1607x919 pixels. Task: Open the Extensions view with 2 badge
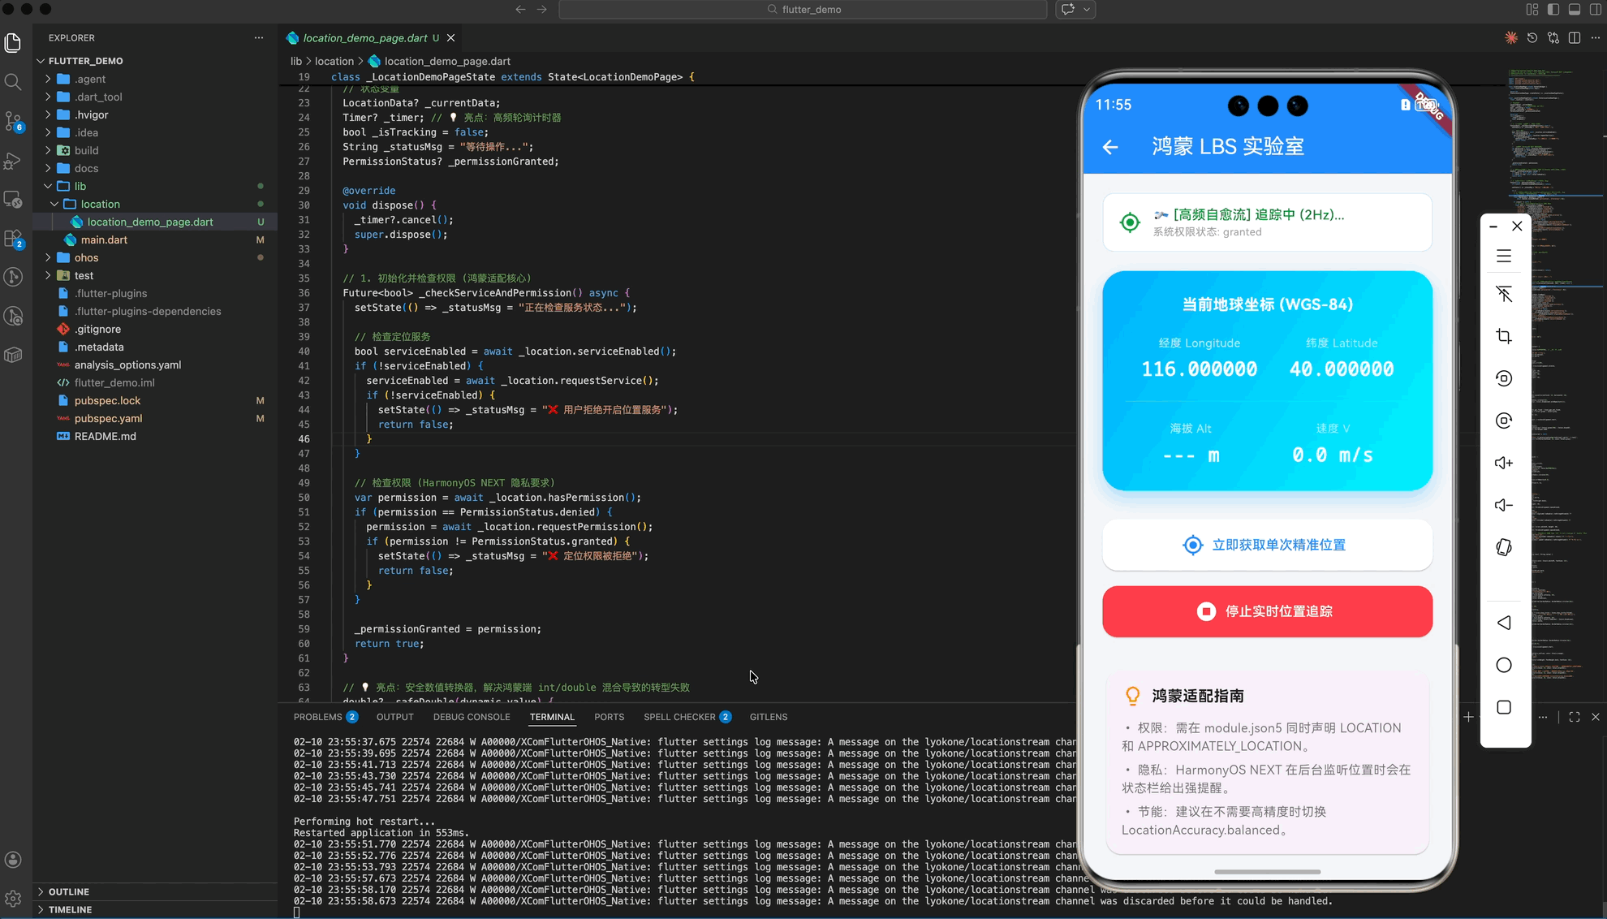[x=13, y=238]
